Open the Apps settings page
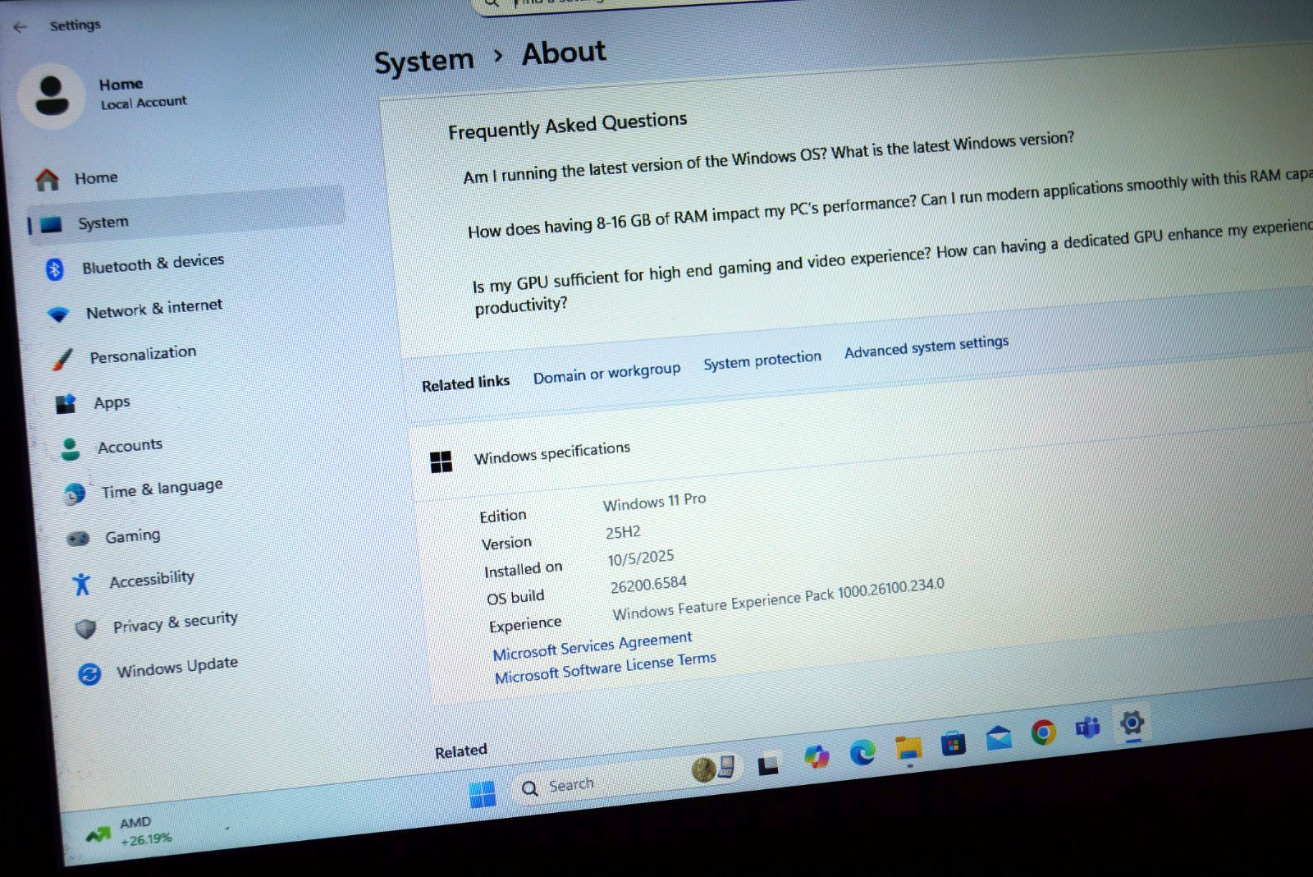 pyautogui.click(x=112, y=402)
